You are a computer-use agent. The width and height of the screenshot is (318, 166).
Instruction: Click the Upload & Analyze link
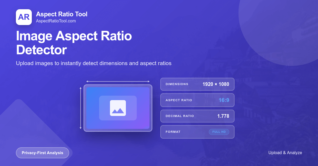tap(285, 153)
